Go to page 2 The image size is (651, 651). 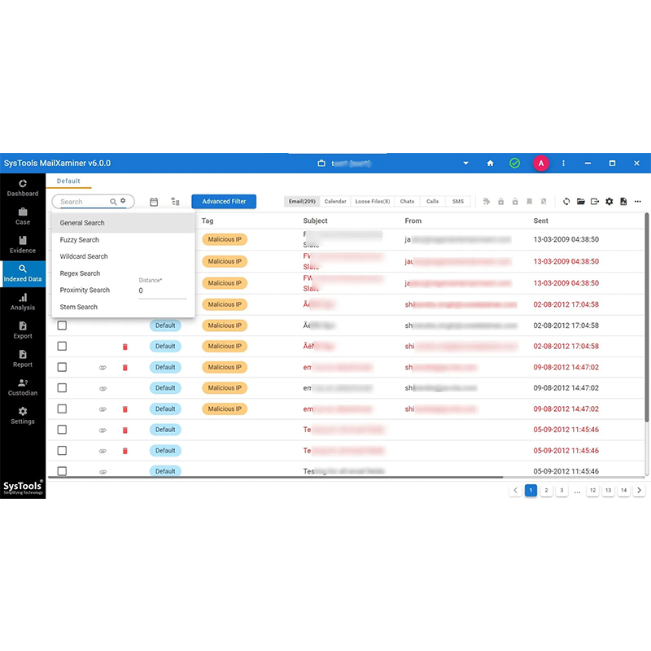click(546, 491)
